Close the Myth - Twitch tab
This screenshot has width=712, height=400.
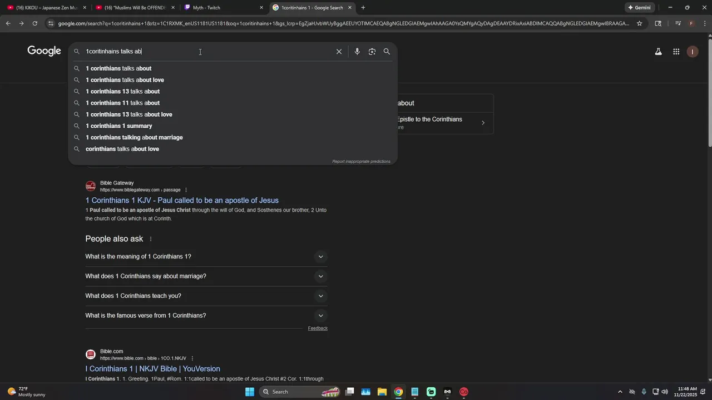(x=261, y=8)
